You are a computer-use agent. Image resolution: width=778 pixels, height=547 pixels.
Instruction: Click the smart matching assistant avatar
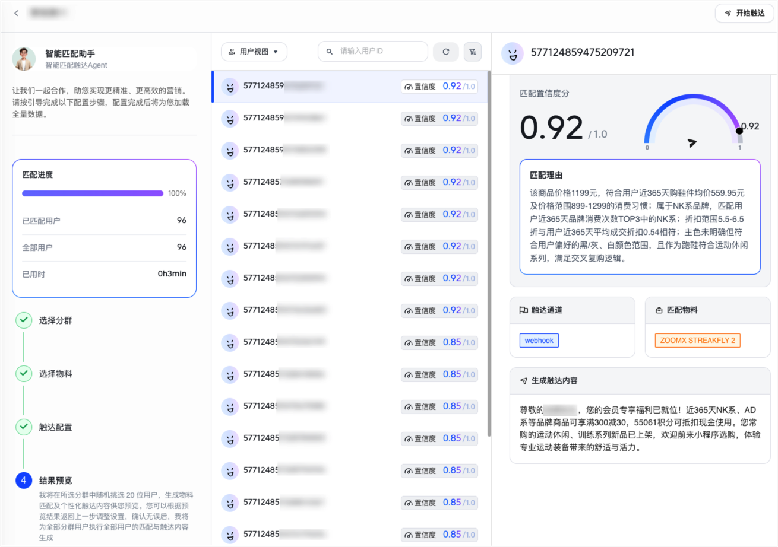[x=24, y=59]
